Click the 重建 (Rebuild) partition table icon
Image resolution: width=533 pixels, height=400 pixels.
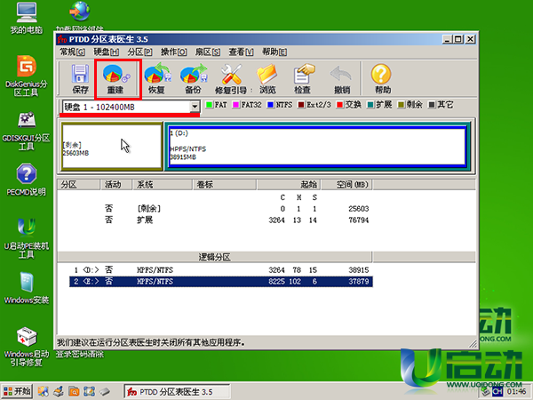(115, 78)
